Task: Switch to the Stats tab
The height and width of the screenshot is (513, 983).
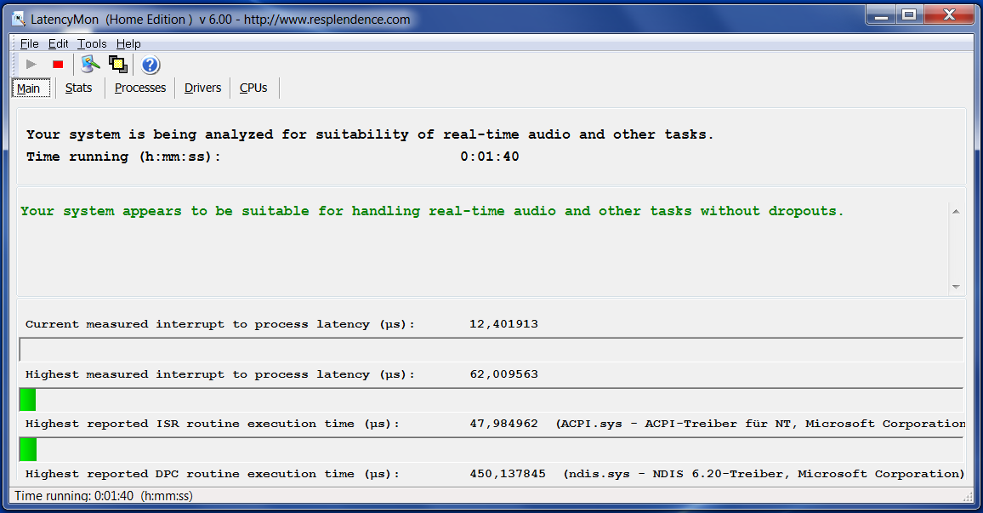Action: point(78,88)
